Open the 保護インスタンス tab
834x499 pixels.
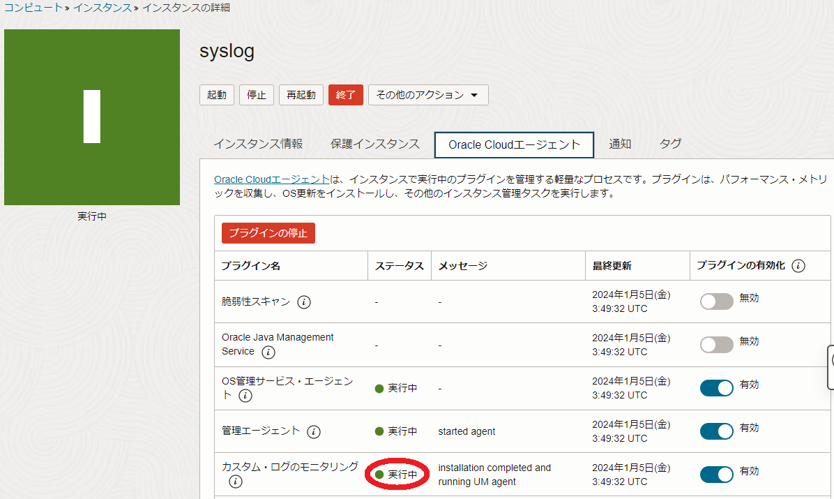pos(375,144)
